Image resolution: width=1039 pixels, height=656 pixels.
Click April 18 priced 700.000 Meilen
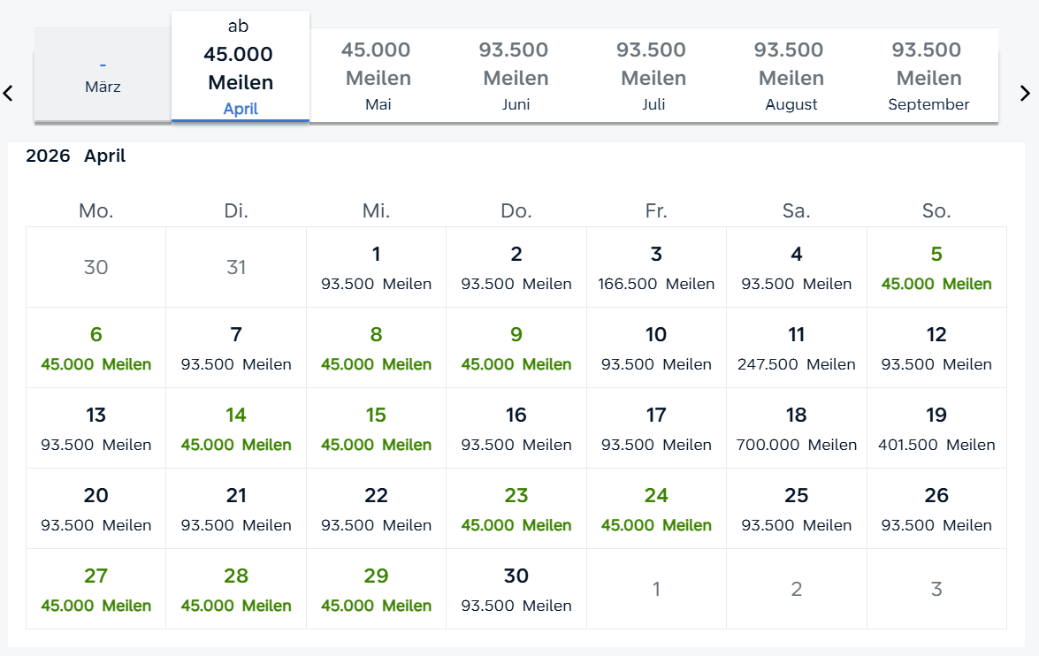tap(797, 428)
